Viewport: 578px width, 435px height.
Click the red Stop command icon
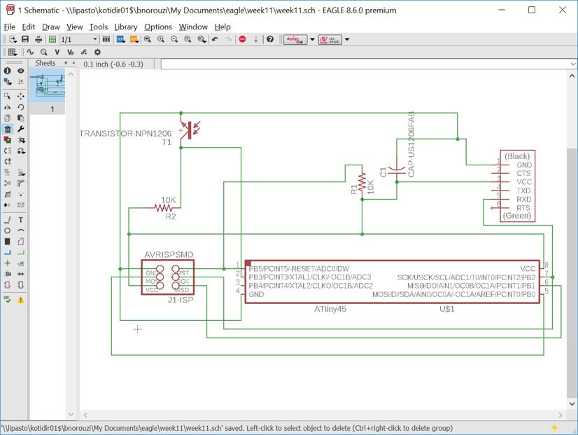242,39
